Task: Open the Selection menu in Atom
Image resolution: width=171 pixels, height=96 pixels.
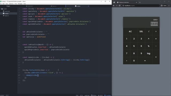Action: (x=11, y=4)
